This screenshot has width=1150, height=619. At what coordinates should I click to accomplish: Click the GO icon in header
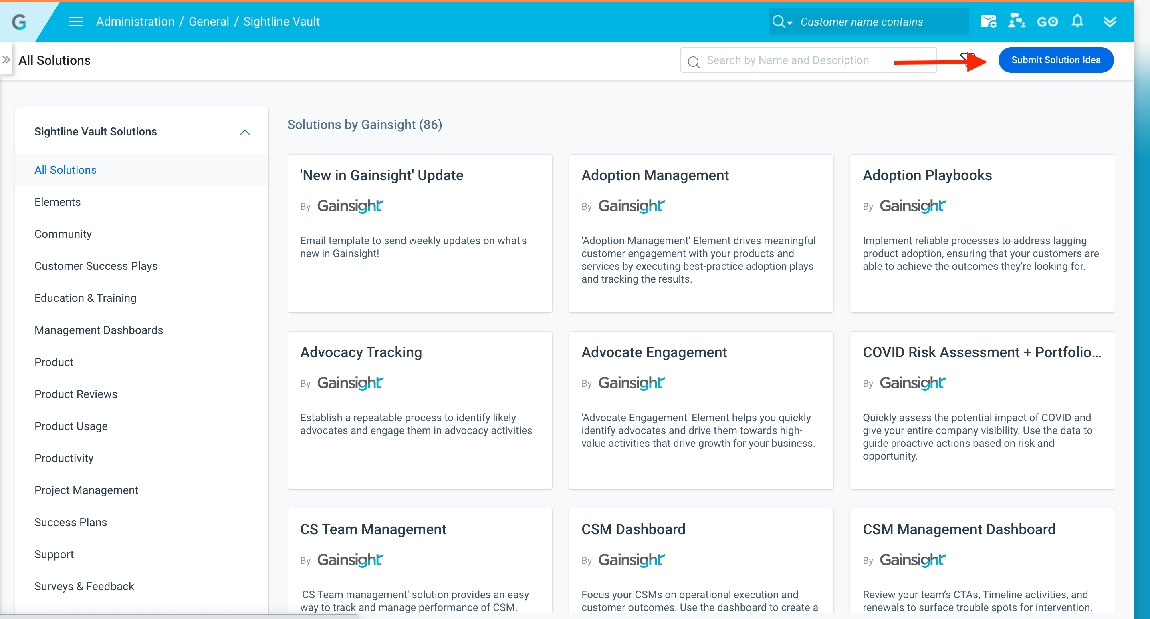(x=1047, y=21)
